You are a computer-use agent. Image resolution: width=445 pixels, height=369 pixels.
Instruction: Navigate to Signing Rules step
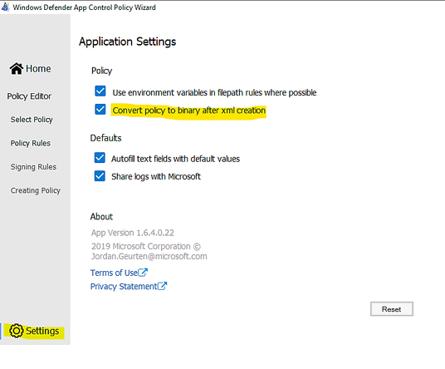pyautogui.click(x=33, y=167)
